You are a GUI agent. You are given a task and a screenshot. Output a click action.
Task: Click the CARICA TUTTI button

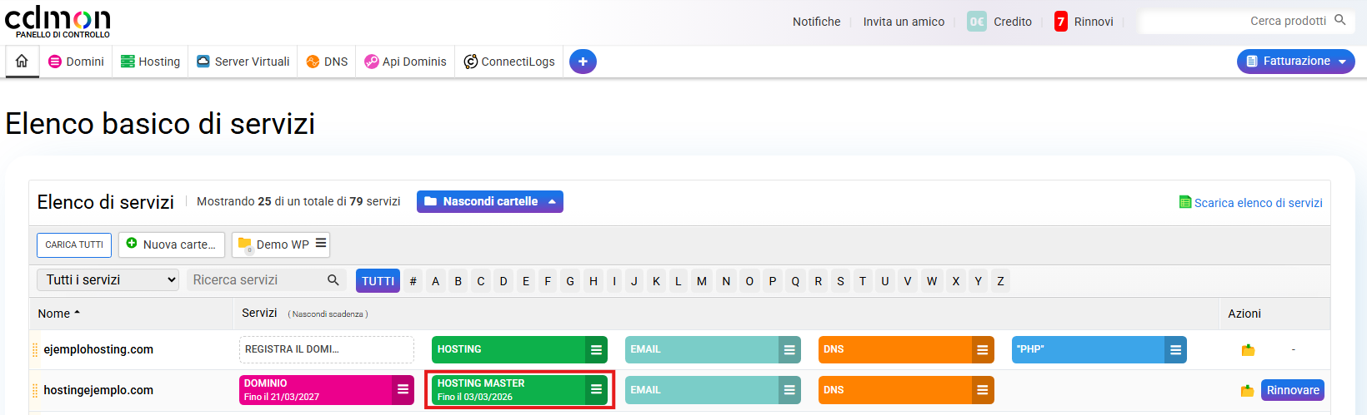click(74, 245)
